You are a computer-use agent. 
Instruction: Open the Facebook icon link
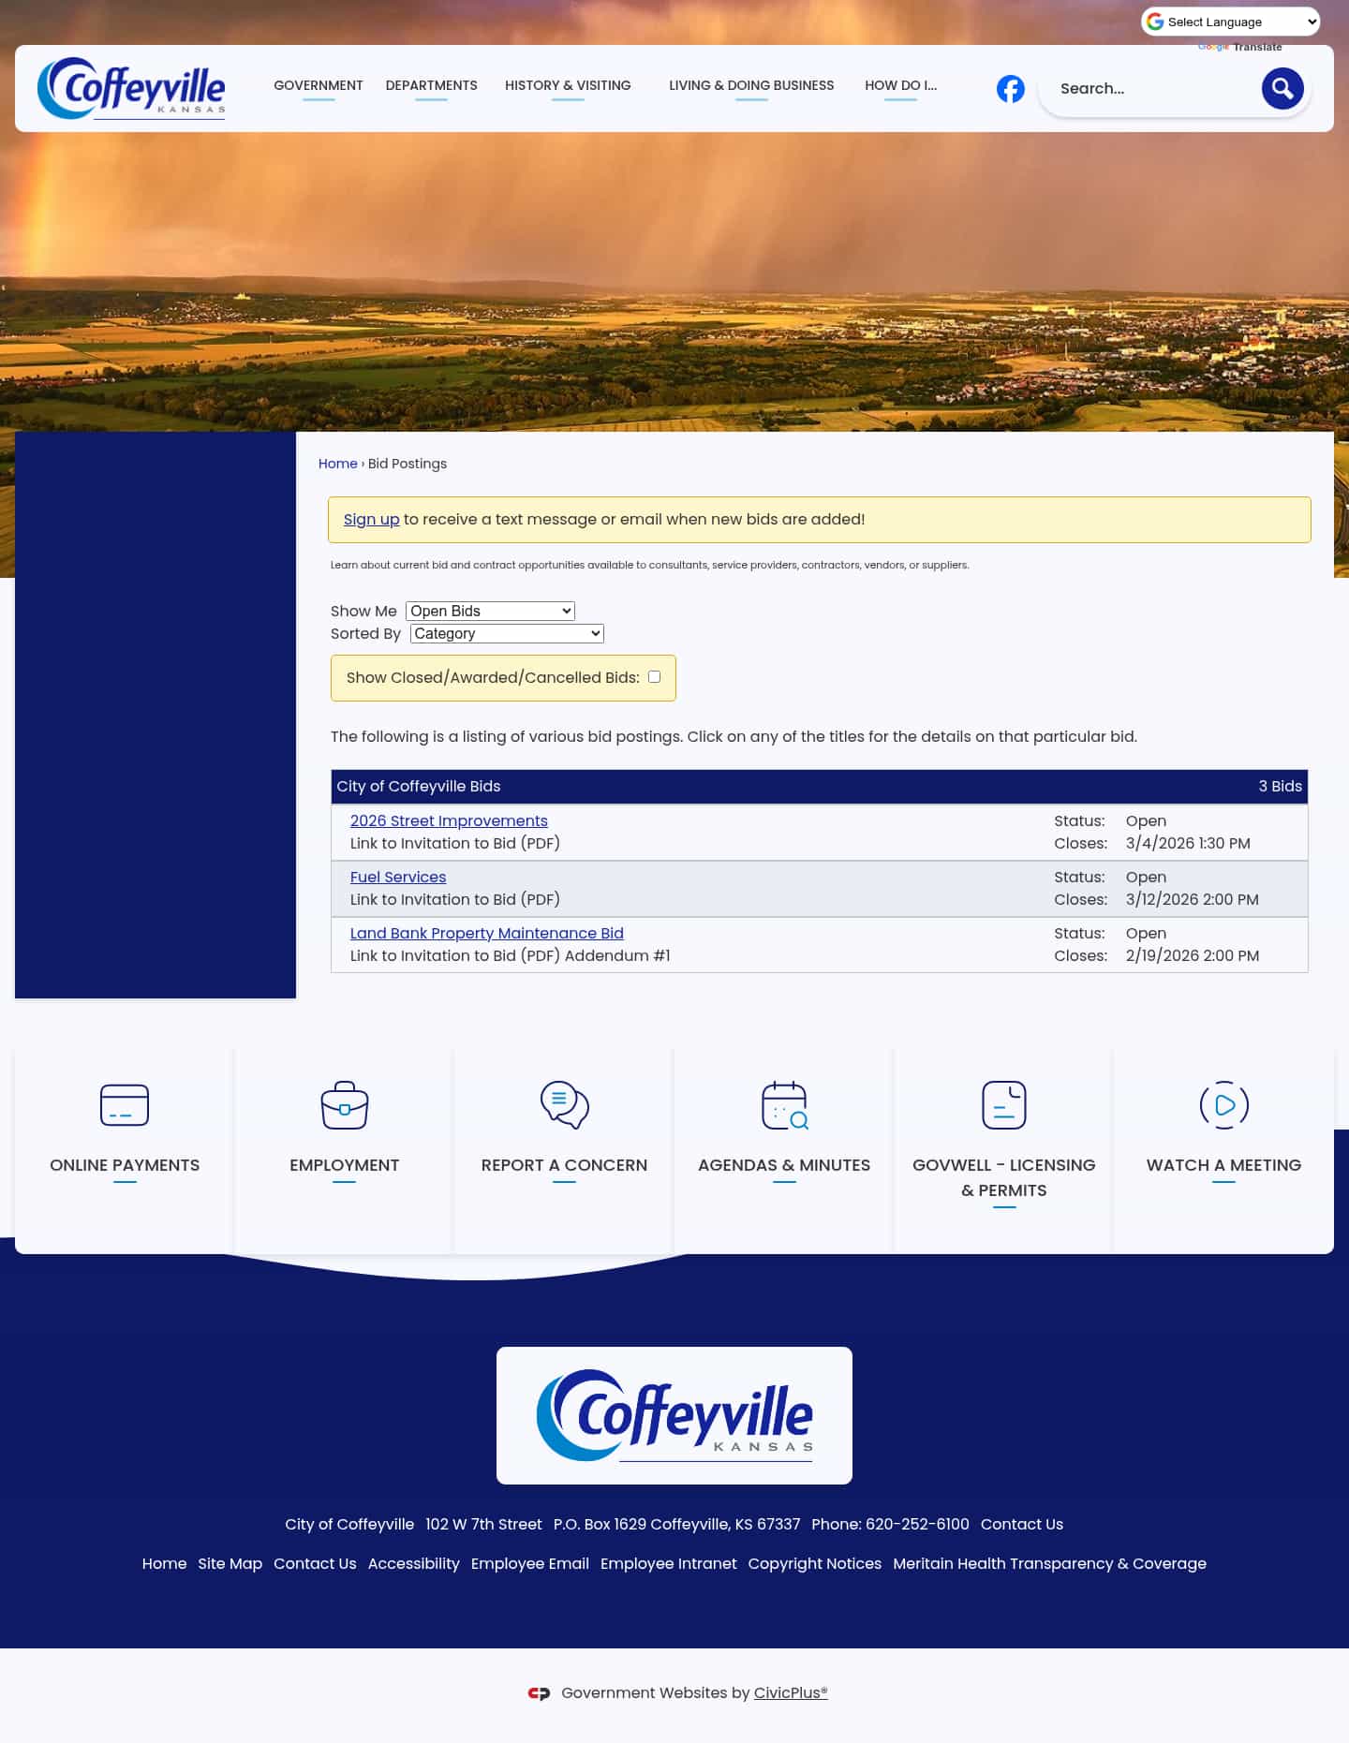pyautogui.click(x=1010, y=89)
